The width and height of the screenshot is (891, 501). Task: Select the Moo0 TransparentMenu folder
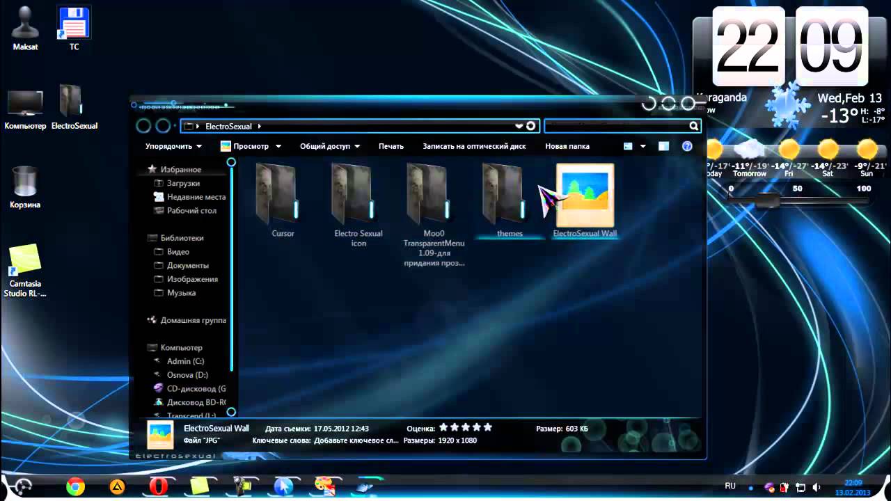click(434, 214)
